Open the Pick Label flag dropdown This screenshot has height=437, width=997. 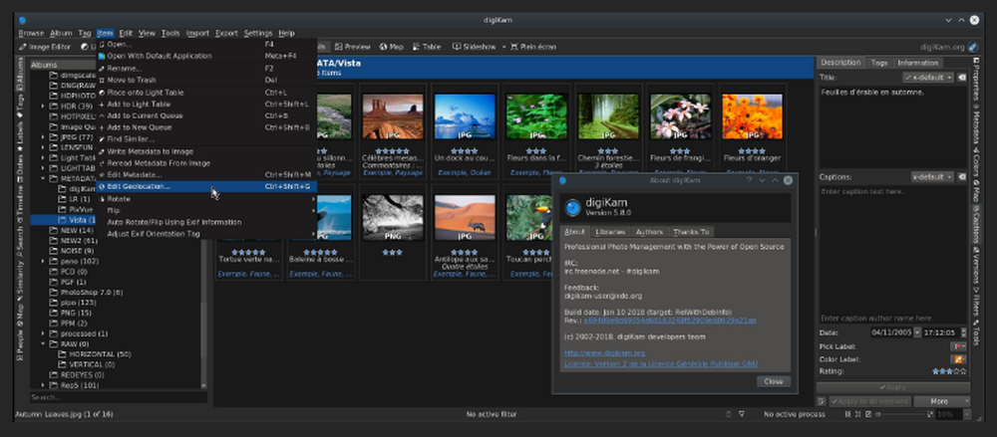click(958, 346)
